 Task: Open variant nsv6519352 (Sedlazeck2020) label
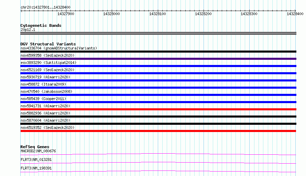tap(47, 128)
